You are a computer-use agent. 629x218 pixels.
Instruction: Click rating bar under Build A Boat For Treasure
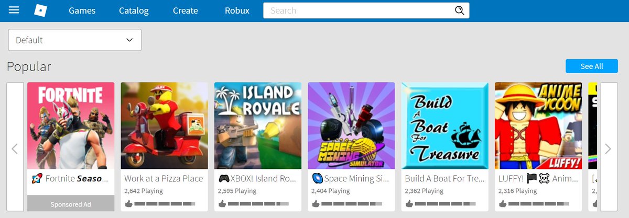(x=446, y=203)
